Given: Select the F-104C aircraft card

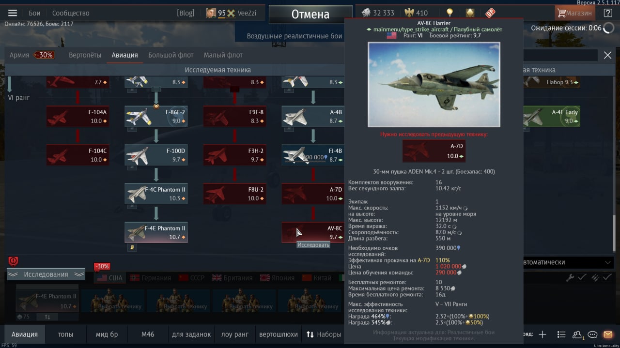Looking at the screenshot, I should click(78, 155).
